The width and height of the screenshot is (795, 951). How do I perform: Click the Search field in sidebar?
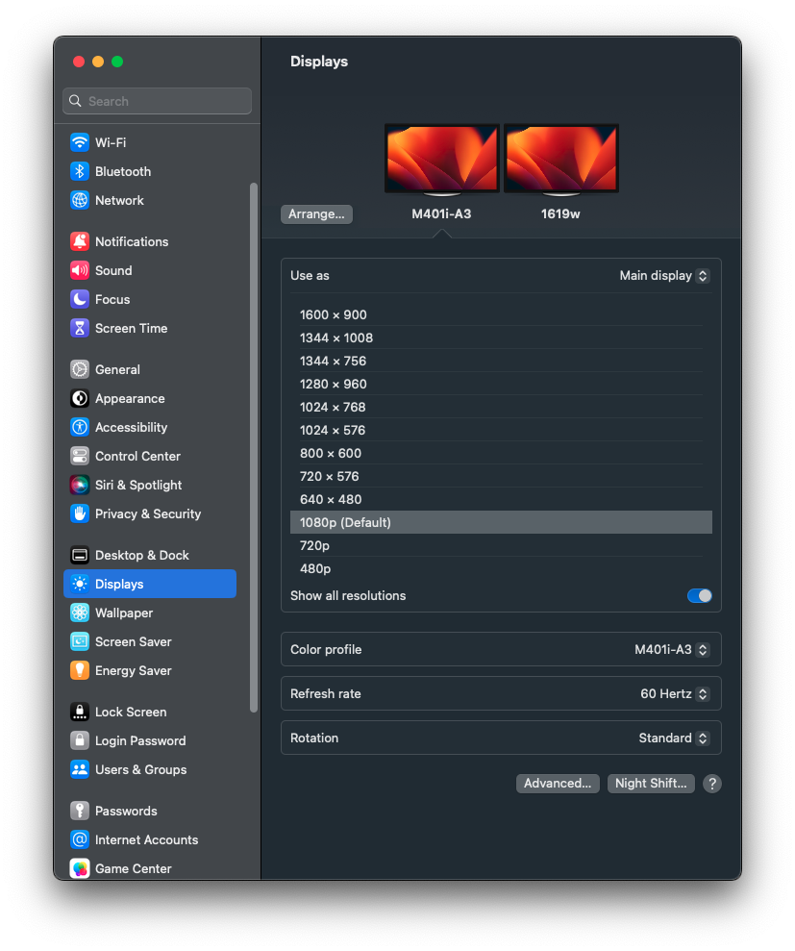coord(158,101)
